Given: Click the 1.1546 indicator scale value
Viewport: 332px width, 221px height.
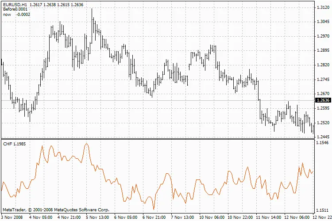Looking at the screenshot, I should [x=322, y=143].
